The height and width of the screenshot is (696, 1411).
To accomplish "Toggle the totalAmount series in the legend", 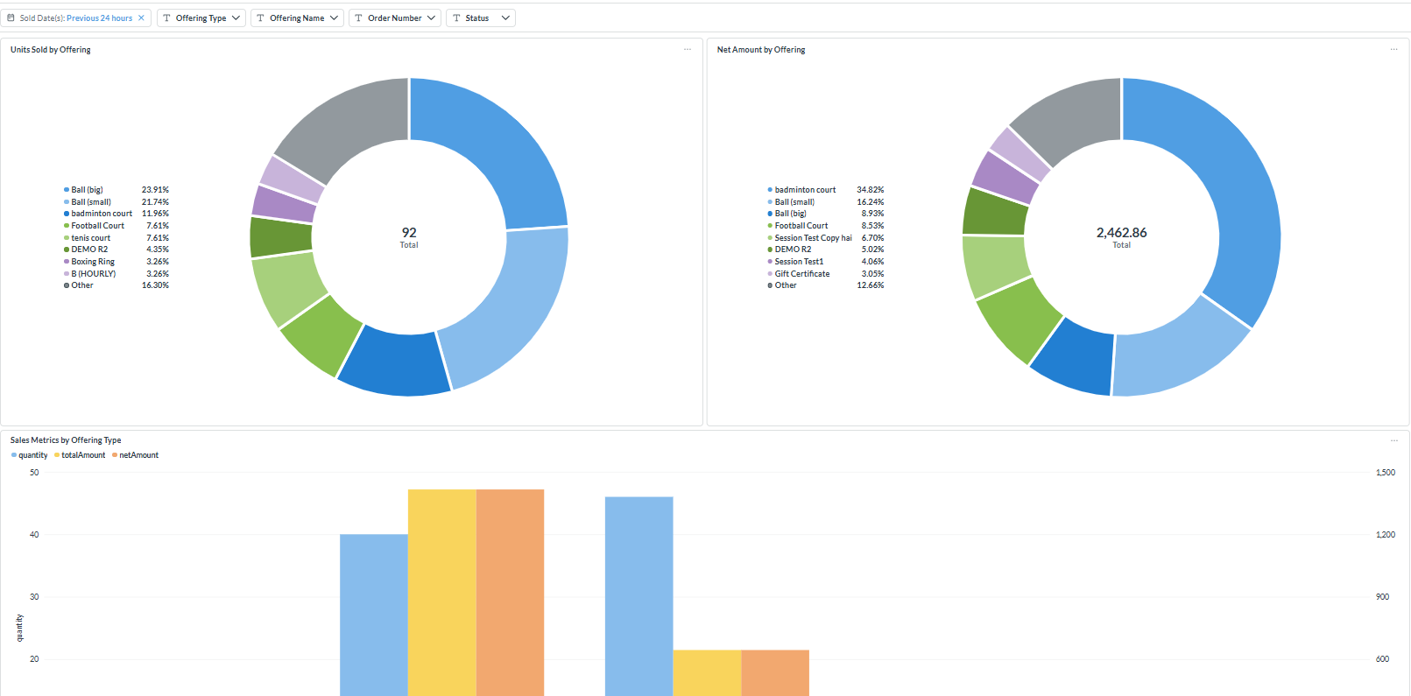I will (x=80, y=455).
